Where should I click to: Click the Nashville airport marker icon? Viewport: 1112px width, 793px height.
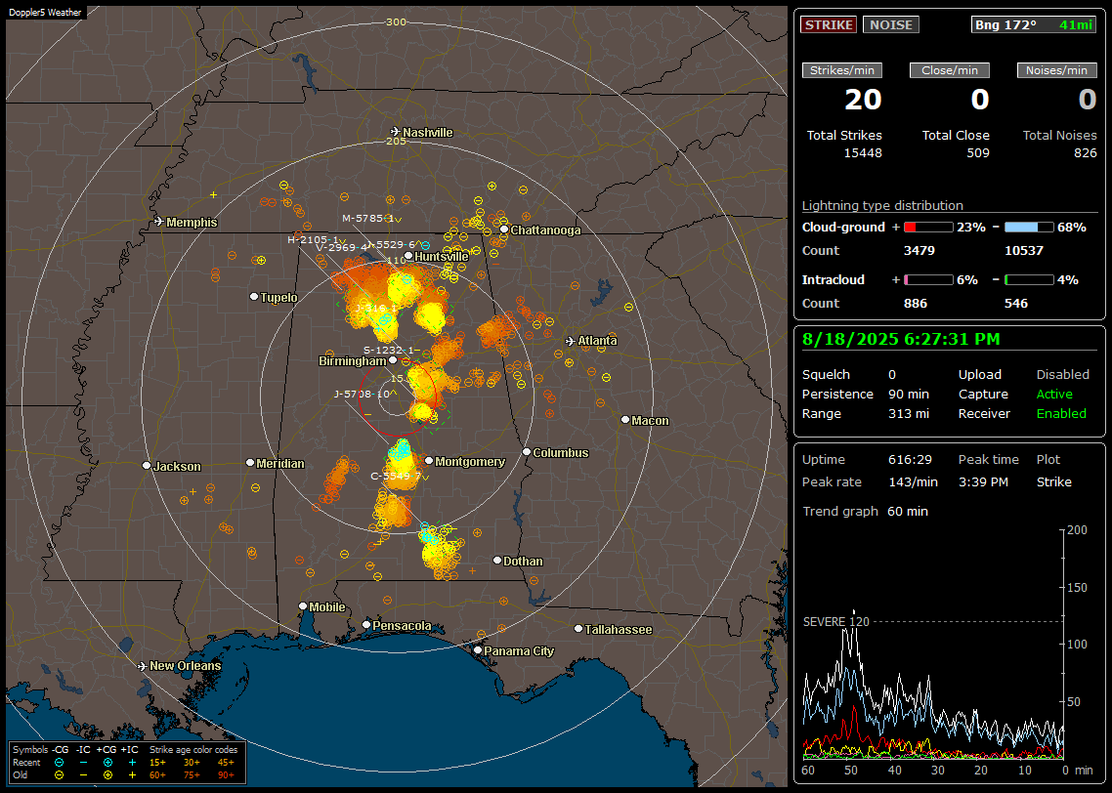395,132
